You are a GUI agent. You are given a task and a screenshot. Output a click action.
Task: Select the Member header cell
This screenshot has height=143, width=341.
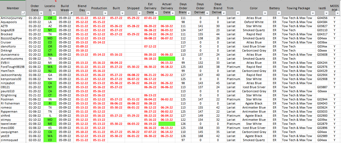pyautogui.click(x=13, y=8)
